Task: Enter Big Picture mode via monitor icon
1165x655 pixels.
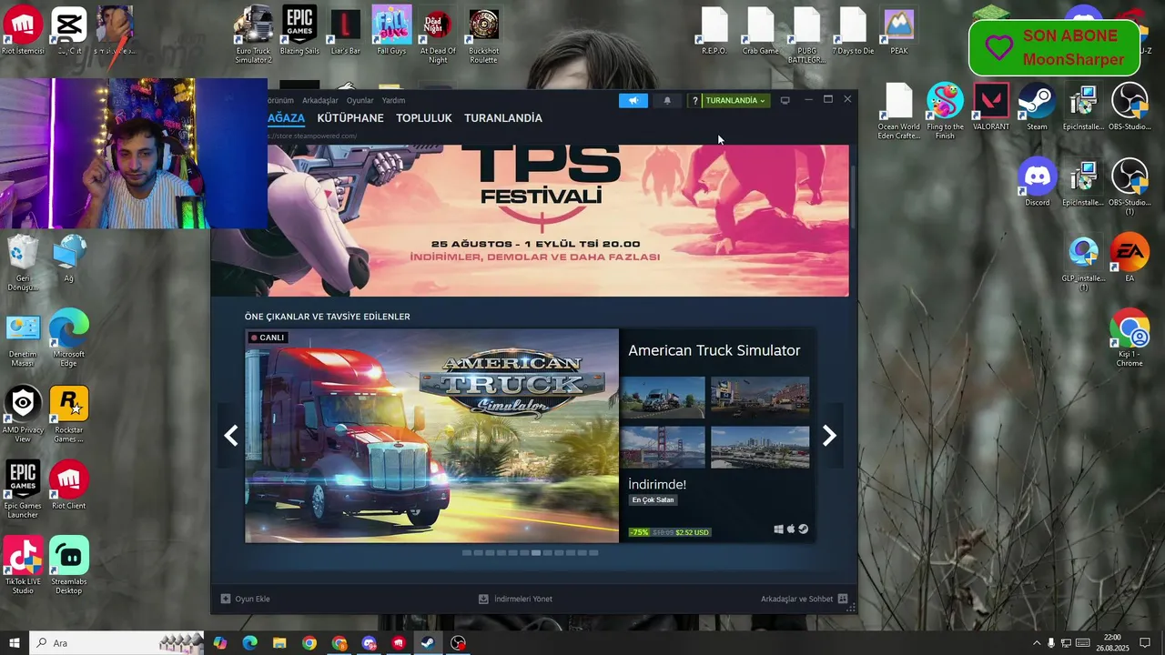Action: (x=785, y=100)
